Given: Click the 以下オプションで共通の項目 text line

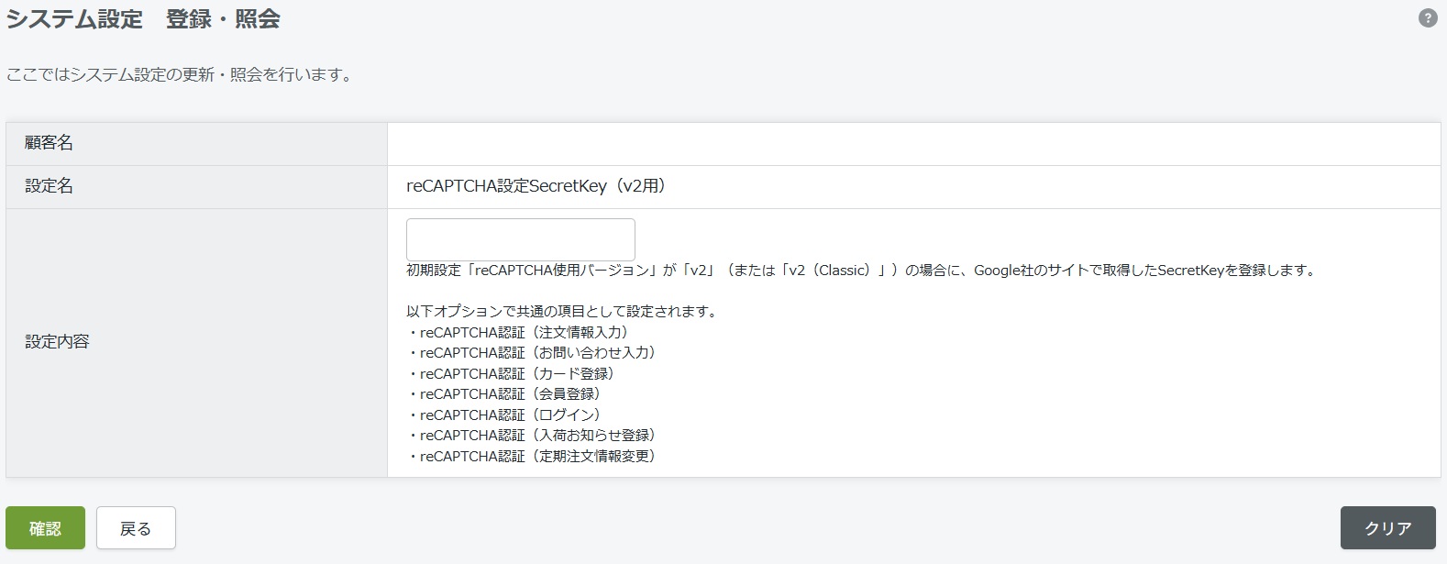Looking at the screenshot, I should click(562, 312).
